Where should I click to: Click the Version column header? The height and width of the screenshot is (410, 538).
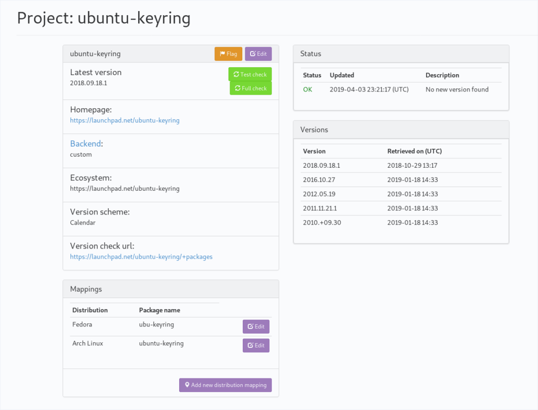pyautogui.click(x=314, y=151)
